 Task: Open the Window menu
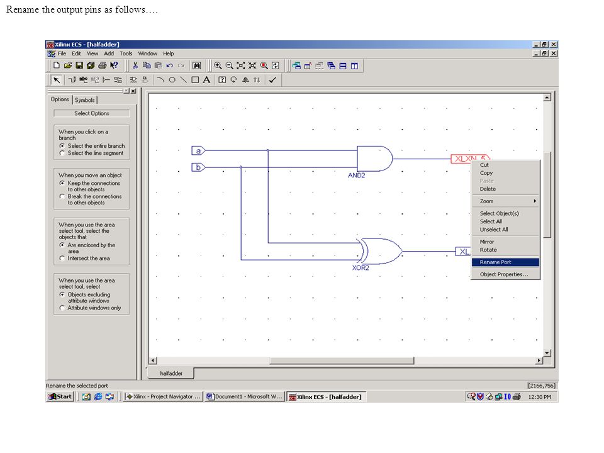point(148,53)
